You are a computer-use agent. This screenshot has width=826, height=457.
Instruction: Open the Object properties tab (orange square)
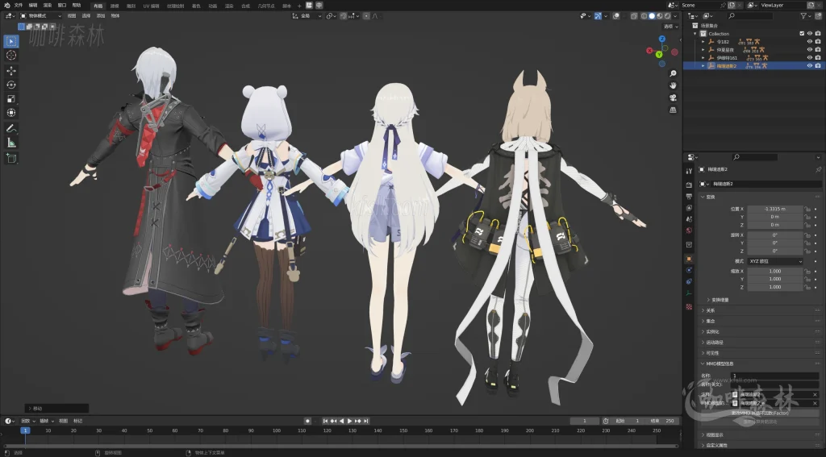pos(689,259)
